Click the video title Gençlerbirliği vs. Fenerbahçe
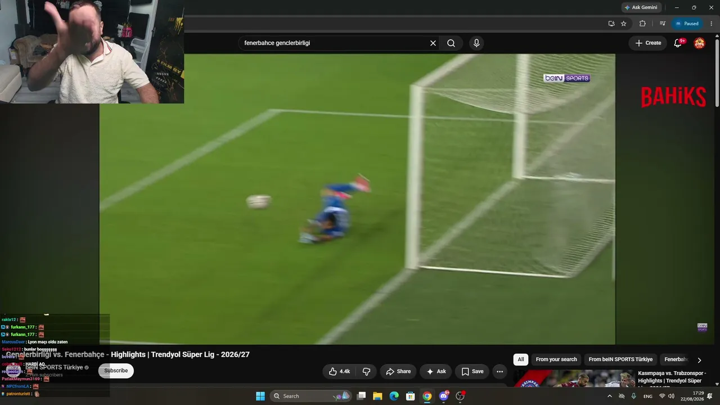 pos(128,354)
